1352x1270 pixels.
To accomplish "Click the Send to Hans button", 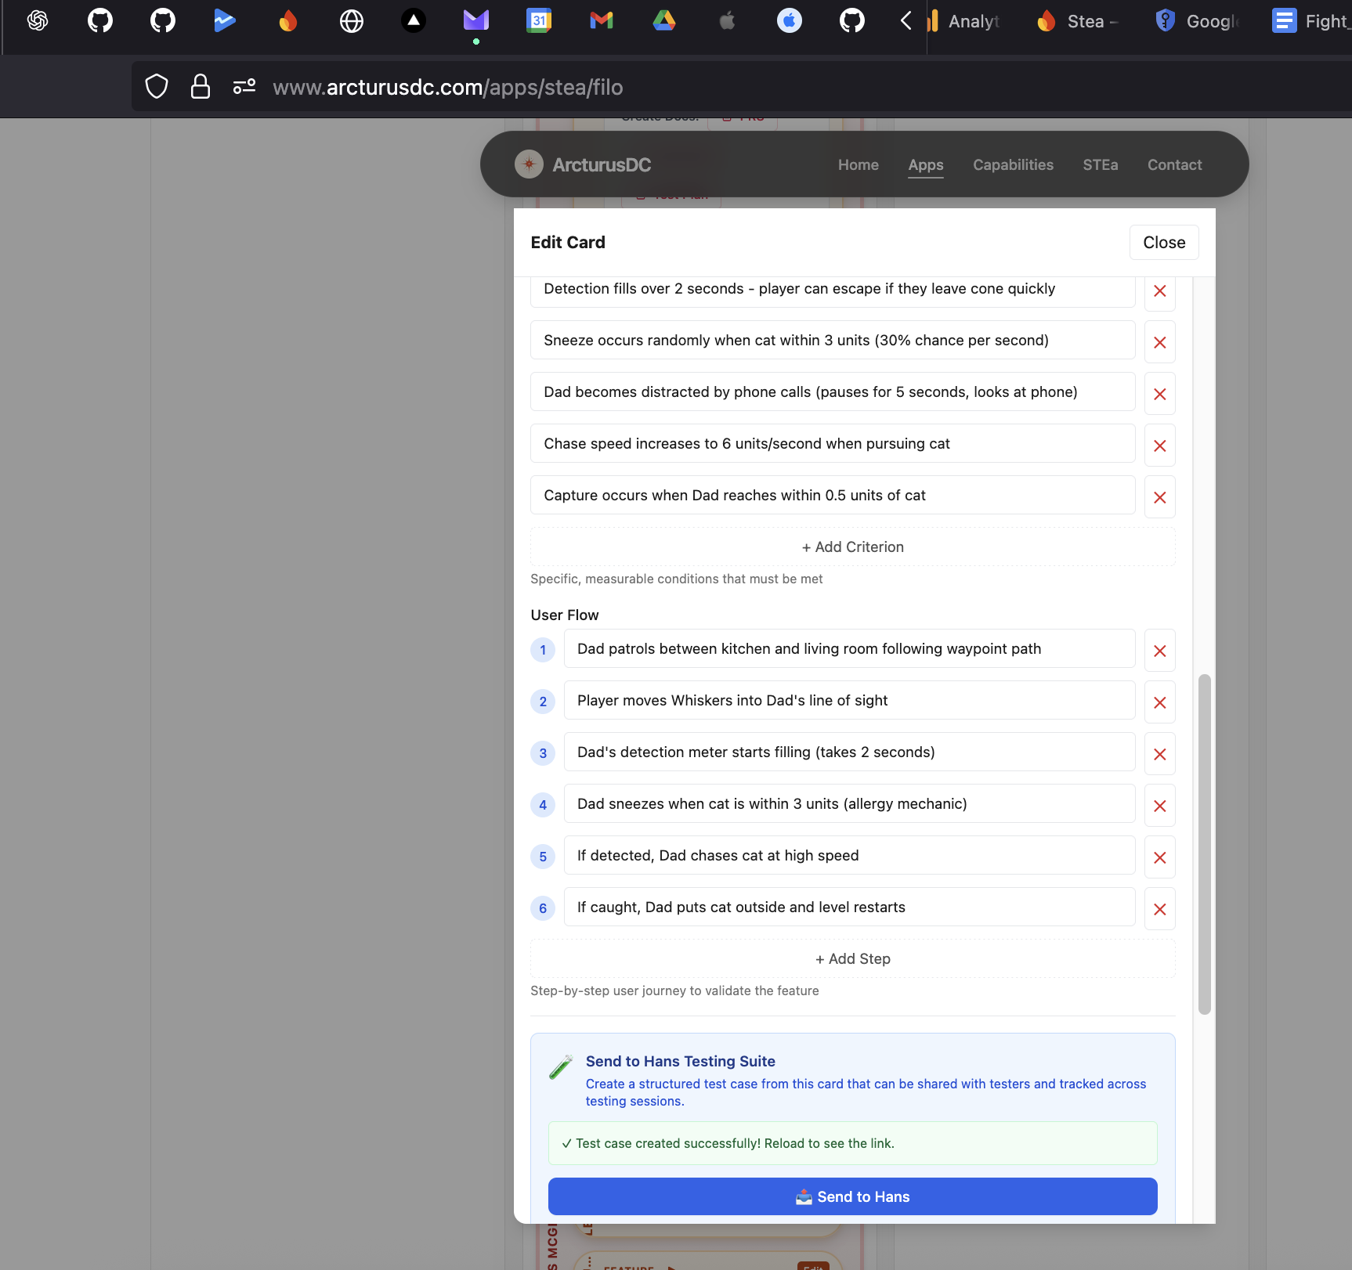I will [853, 1197].
